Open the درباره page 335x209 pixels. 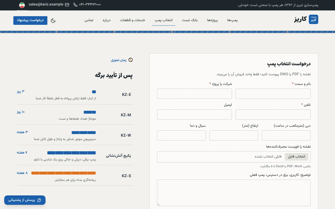[107, 20]
